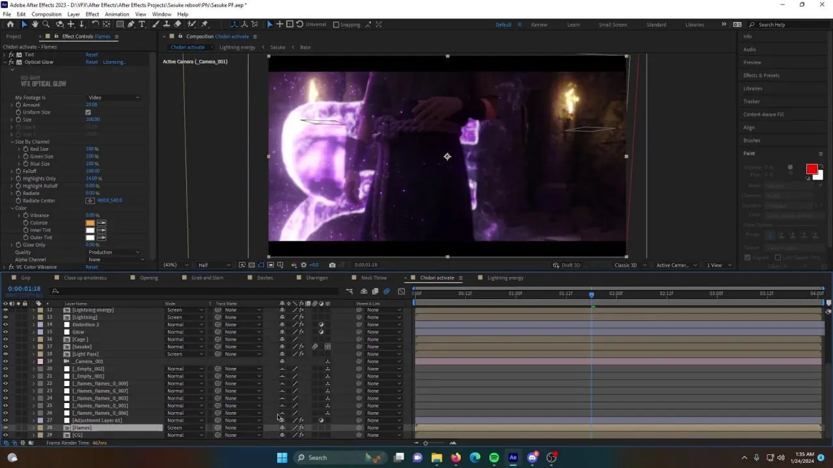Open the Half resolution dropdown
This screenshot has height=468, width=833.
[215, 265]
